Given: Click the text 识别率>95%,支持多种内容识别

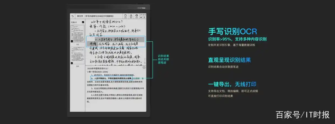Looking at the screenshot, I should [237, 39].
